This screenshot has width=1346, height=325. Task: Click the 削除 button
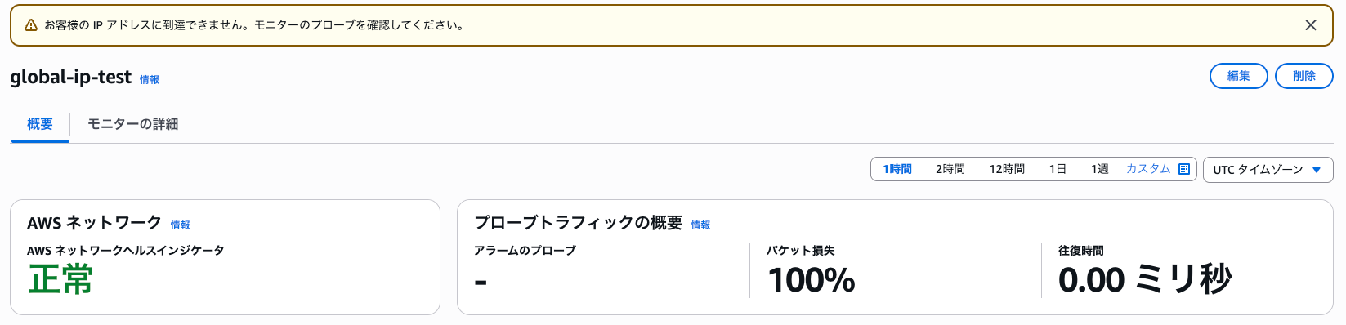pos(1304,76)
